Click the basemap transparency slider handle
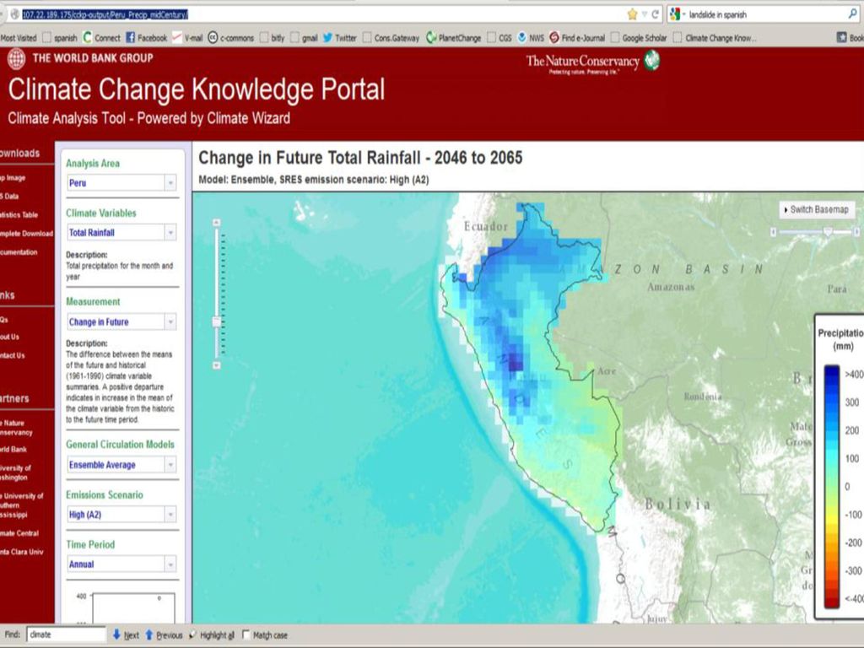Image resolution: width=864 pixels, height=648 pixels. coord(827,232)
